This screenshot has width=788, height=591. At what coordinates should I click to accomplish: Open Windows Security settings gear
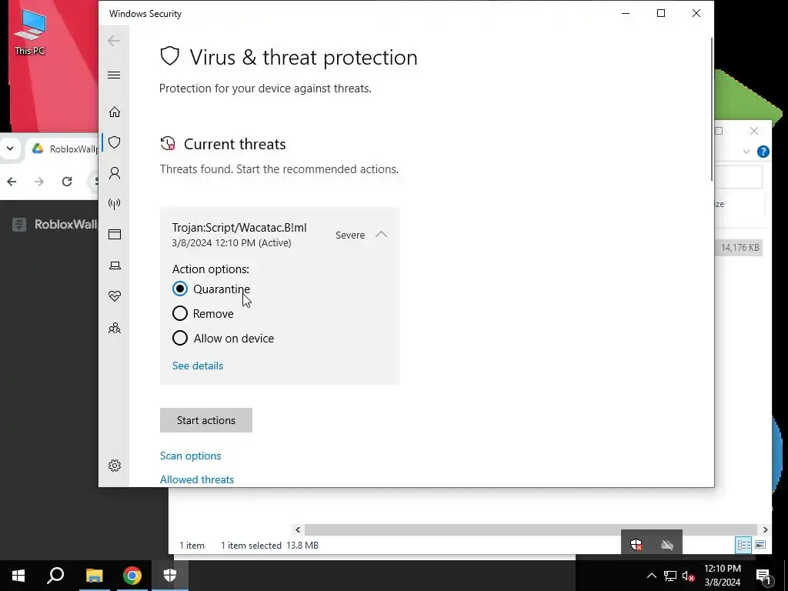[115, 466]
